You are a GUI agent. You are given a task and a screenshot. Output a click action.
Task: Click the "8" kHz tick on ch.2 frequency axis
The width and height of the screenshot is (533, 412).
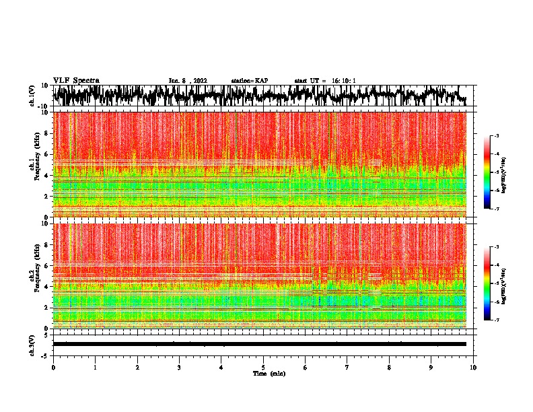[47, 245]
